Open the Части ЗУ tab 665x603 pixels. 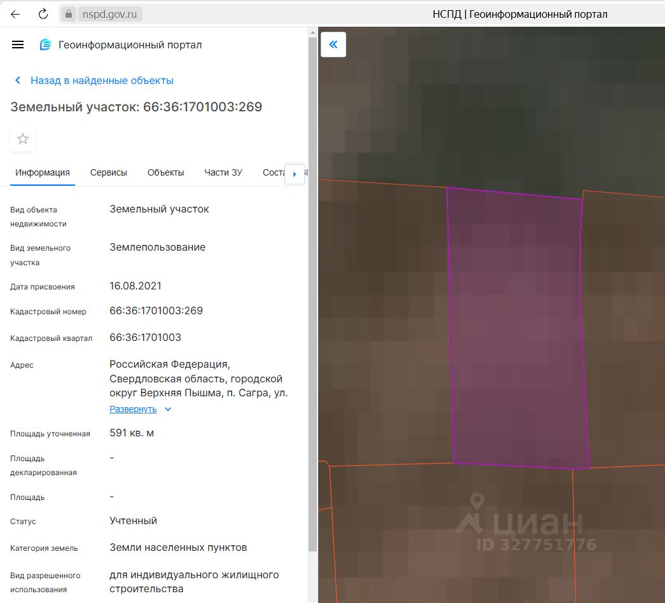(223, 172)
